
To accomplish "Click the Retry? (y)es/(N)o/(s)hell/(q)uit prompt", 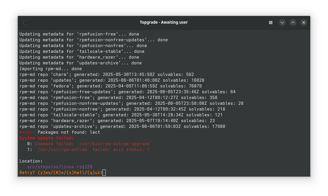I will pos(60,172).
